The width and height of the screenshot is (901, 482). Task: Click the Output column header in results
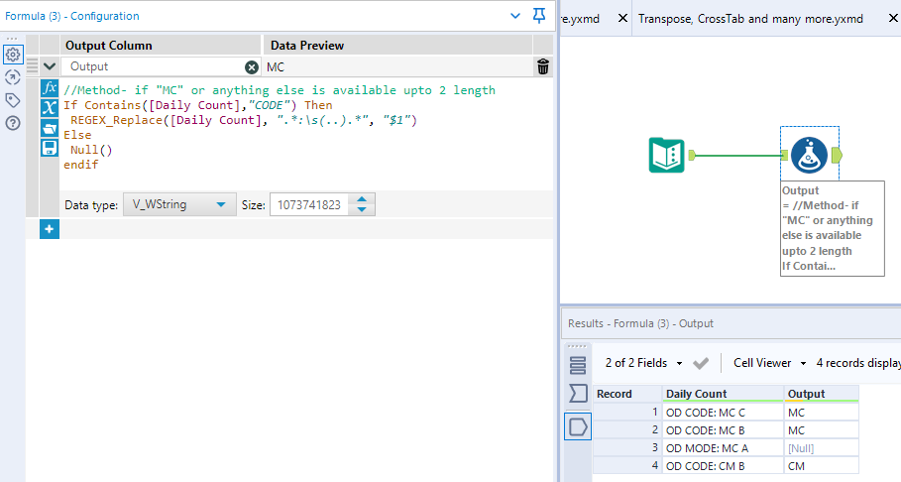click(821, 394)
